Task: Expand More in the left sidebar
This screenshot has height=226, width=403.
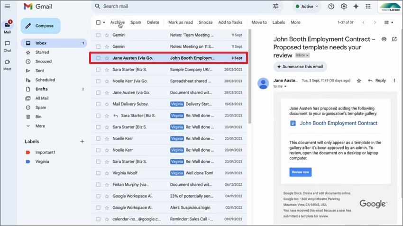Action: pos(40,126)
